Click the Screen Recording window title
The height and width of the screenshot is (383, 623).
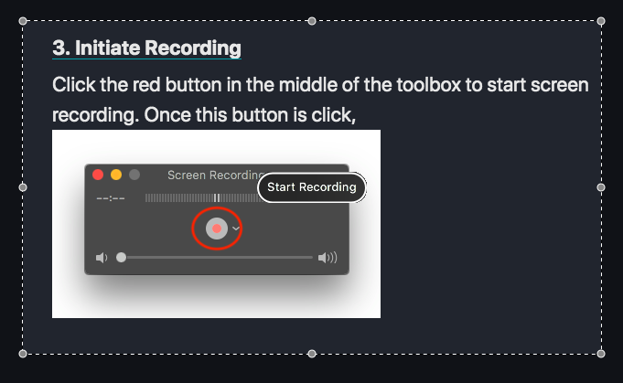click(216, 175)
